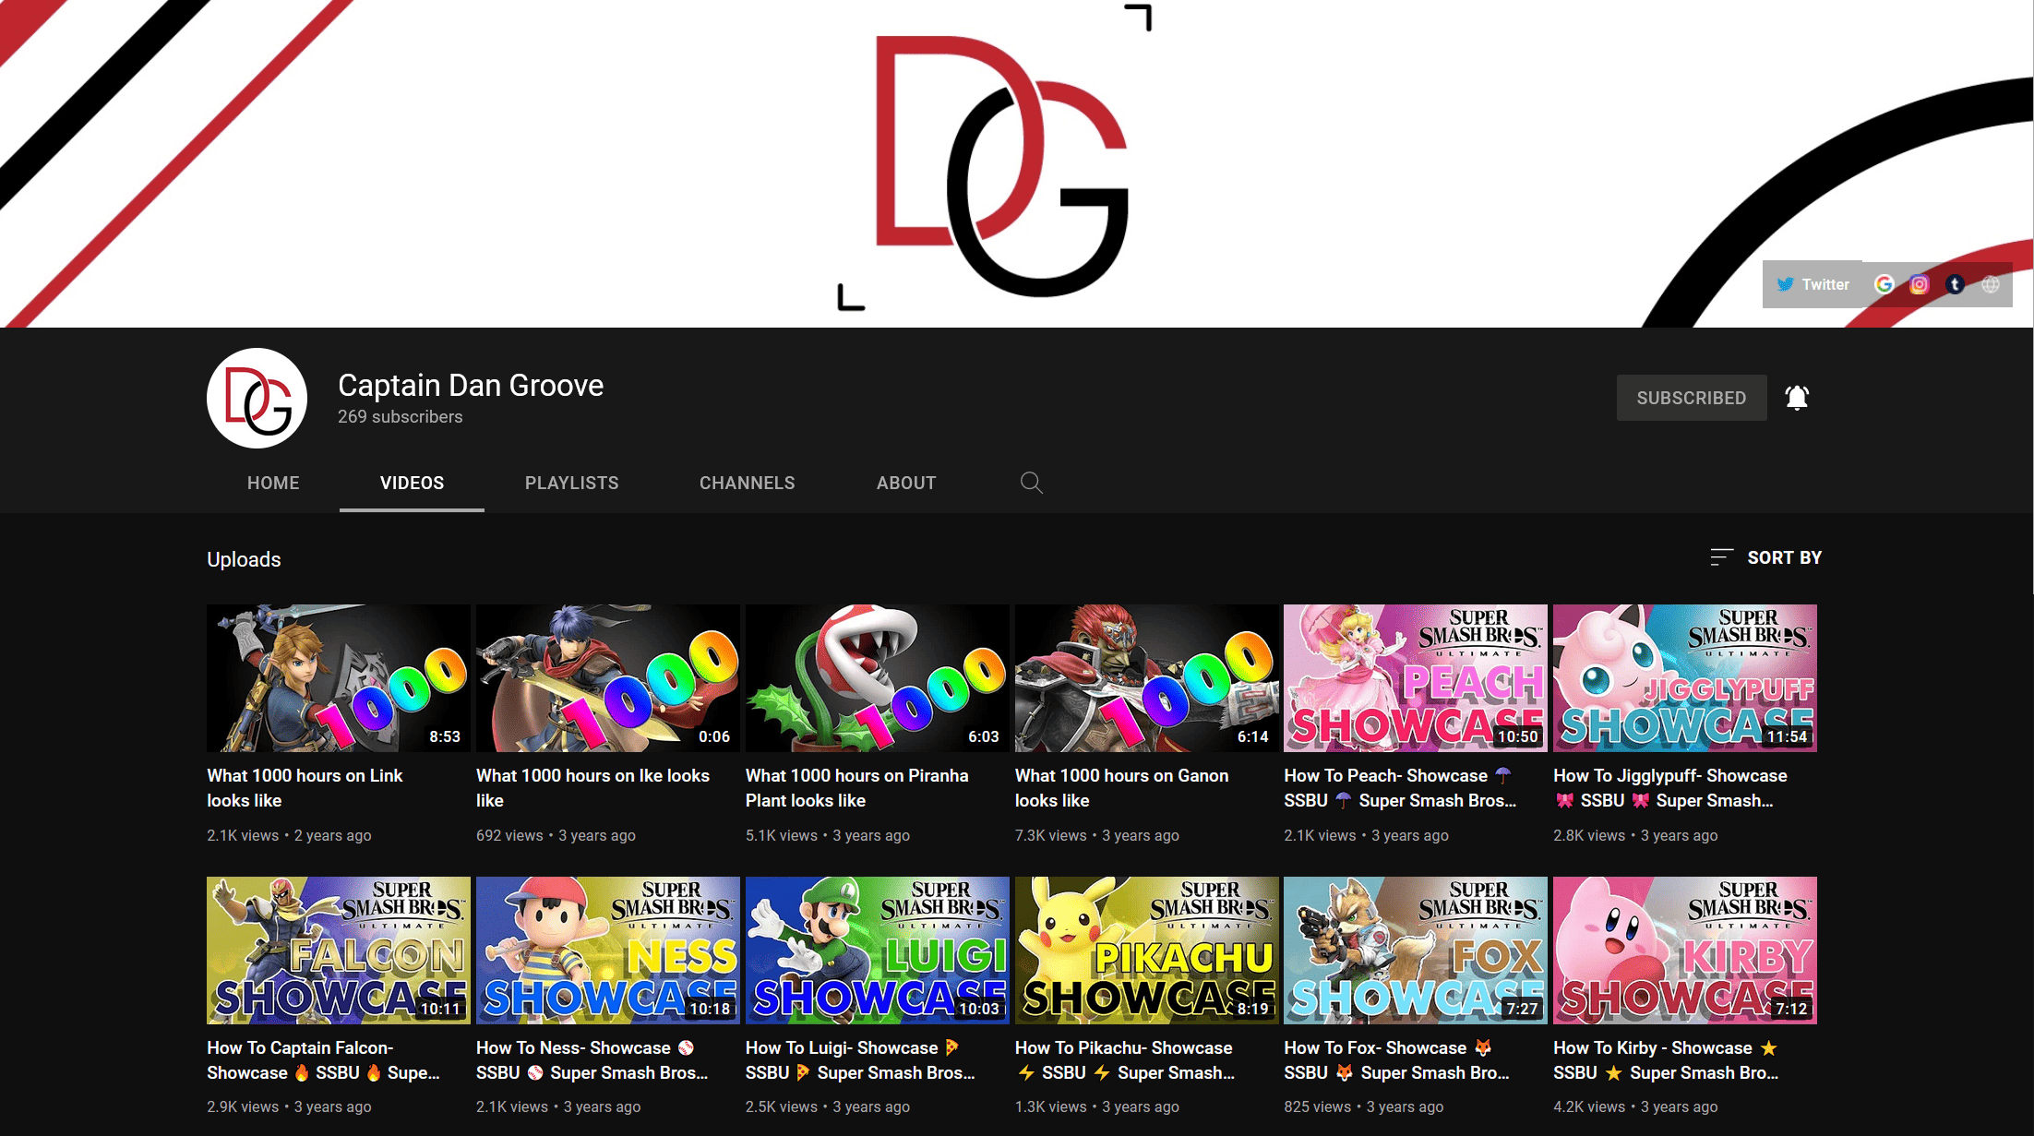Click the SUBSCRIBED button
The image size is (2034, 1136).
[1691, 398]
